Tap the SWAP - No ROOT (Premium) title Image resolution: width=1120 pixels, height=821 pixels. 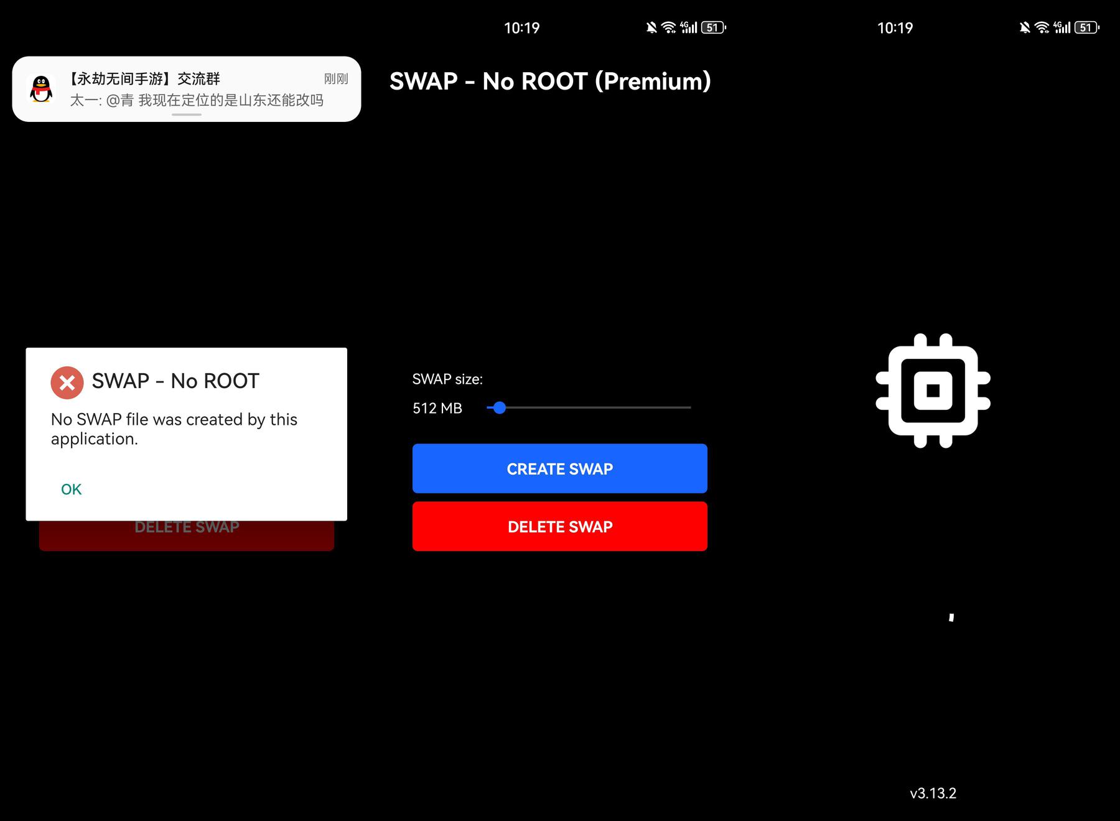pyautogui.click(x=550, y=81)
